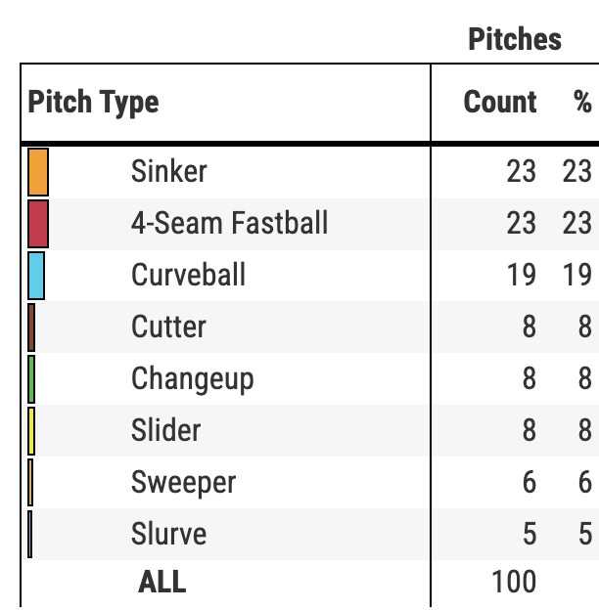Select the Sweeper row label
599x610 pixels.
tap(183, 482)
